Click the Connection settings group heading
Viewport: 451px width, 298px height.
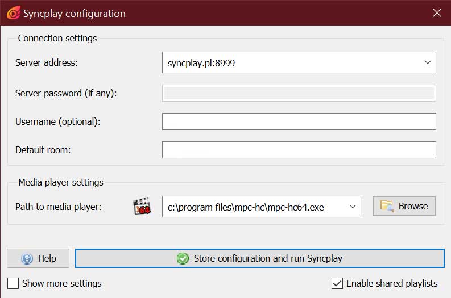click(x=57, y=39)
